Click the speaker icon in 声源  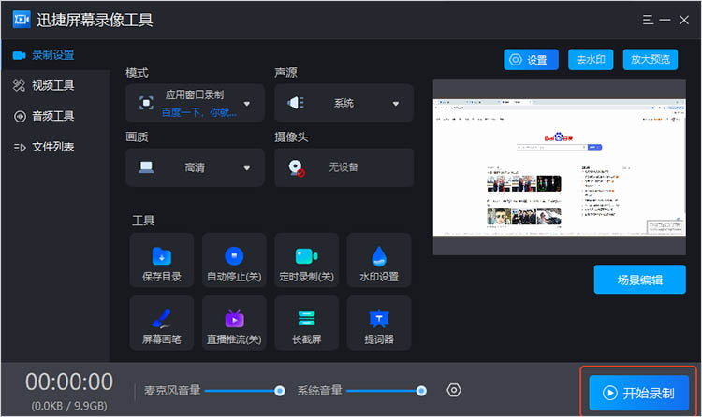coord(296,103)
